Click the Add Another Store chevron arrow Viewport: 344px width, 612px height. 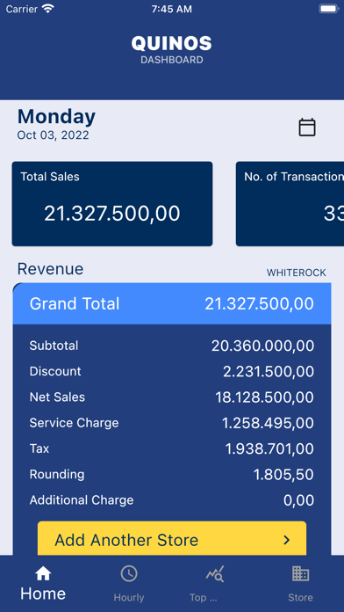(287, 540)
